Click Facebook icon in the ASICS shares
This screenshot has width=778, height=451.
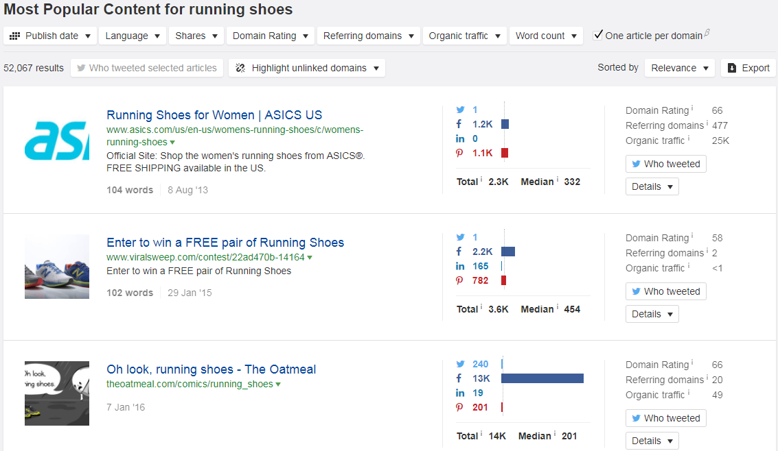[x=459, y=124]
